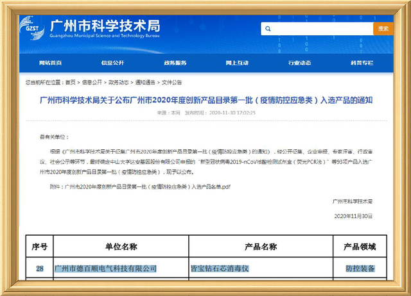Image resolution: width=411 pixels, height=296 pixels.
Task: Click breadcrumb link 首页
Action: 70,83
